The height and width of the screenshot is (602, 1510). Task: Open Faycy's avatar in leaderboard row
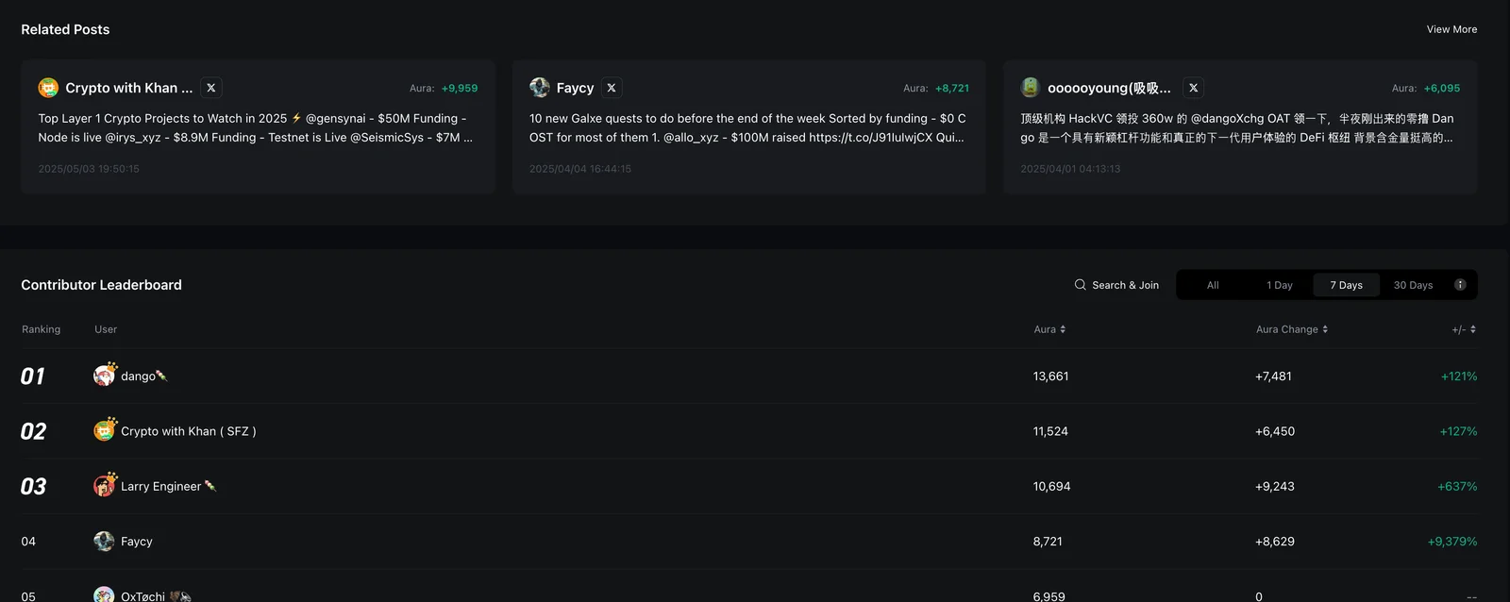104,541
